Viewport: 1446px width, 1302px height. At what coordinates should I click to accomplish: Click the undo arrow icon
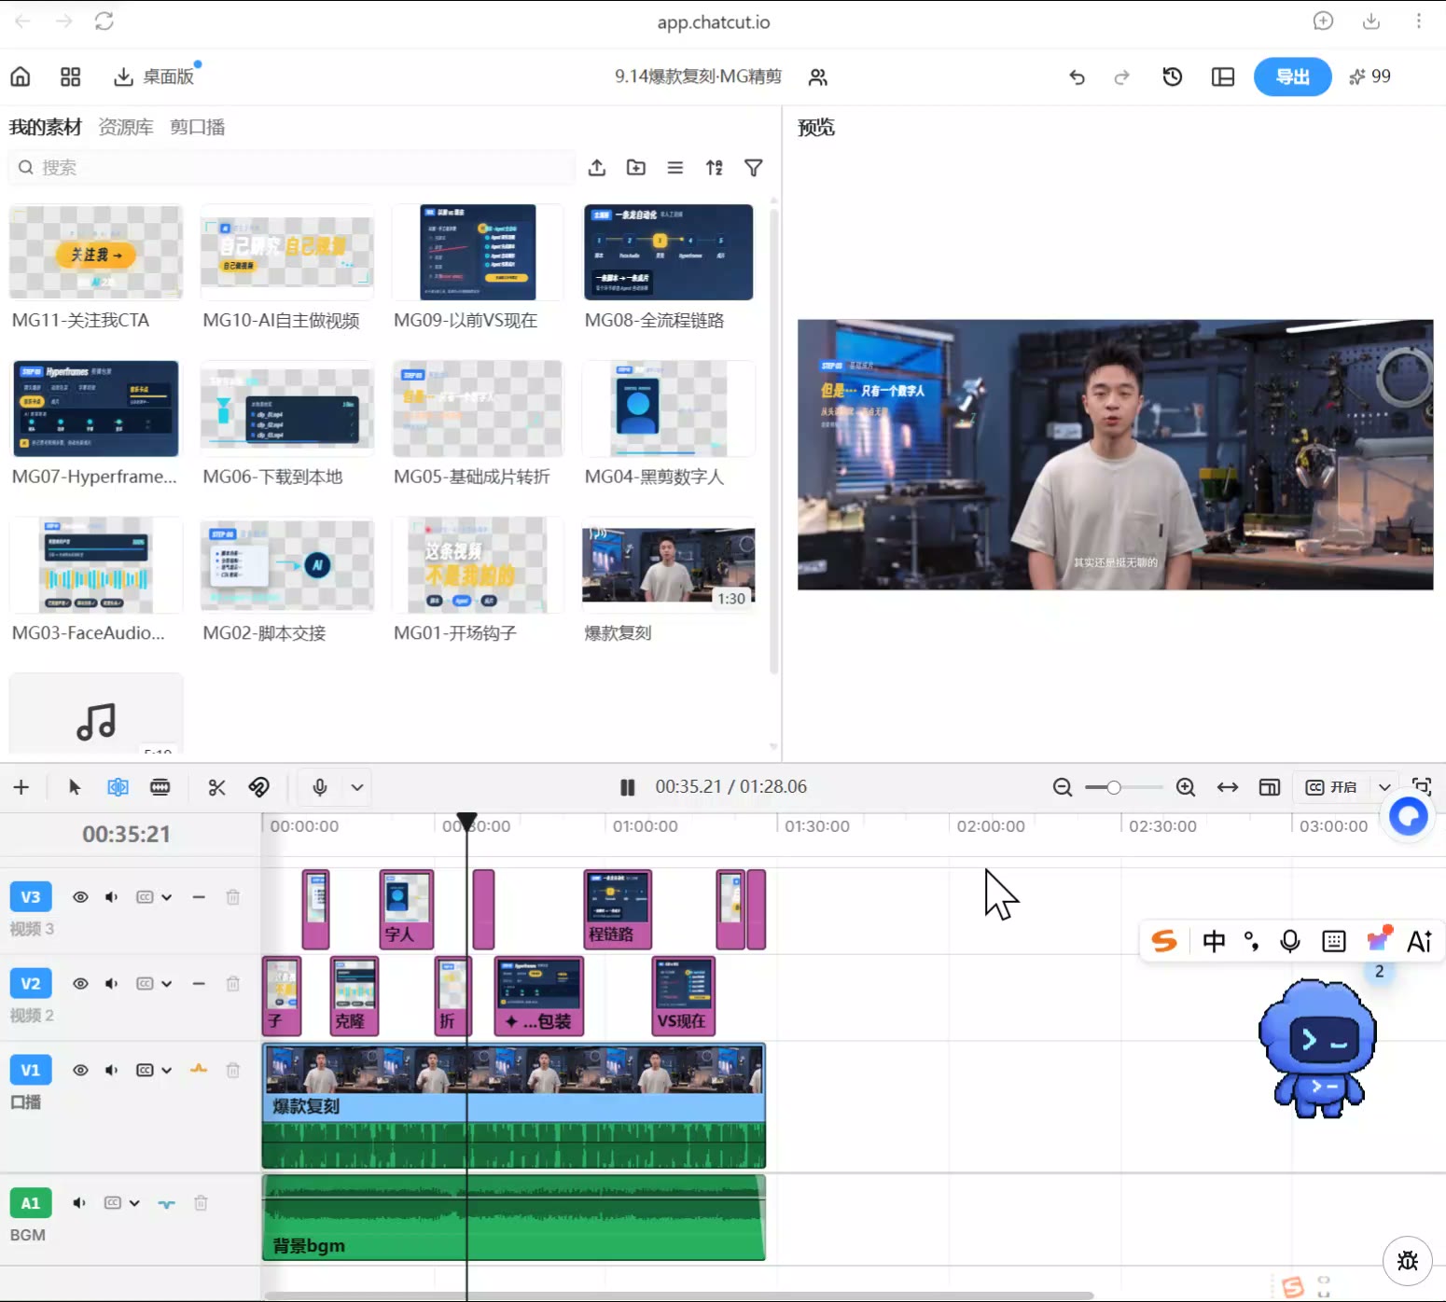1077,76
